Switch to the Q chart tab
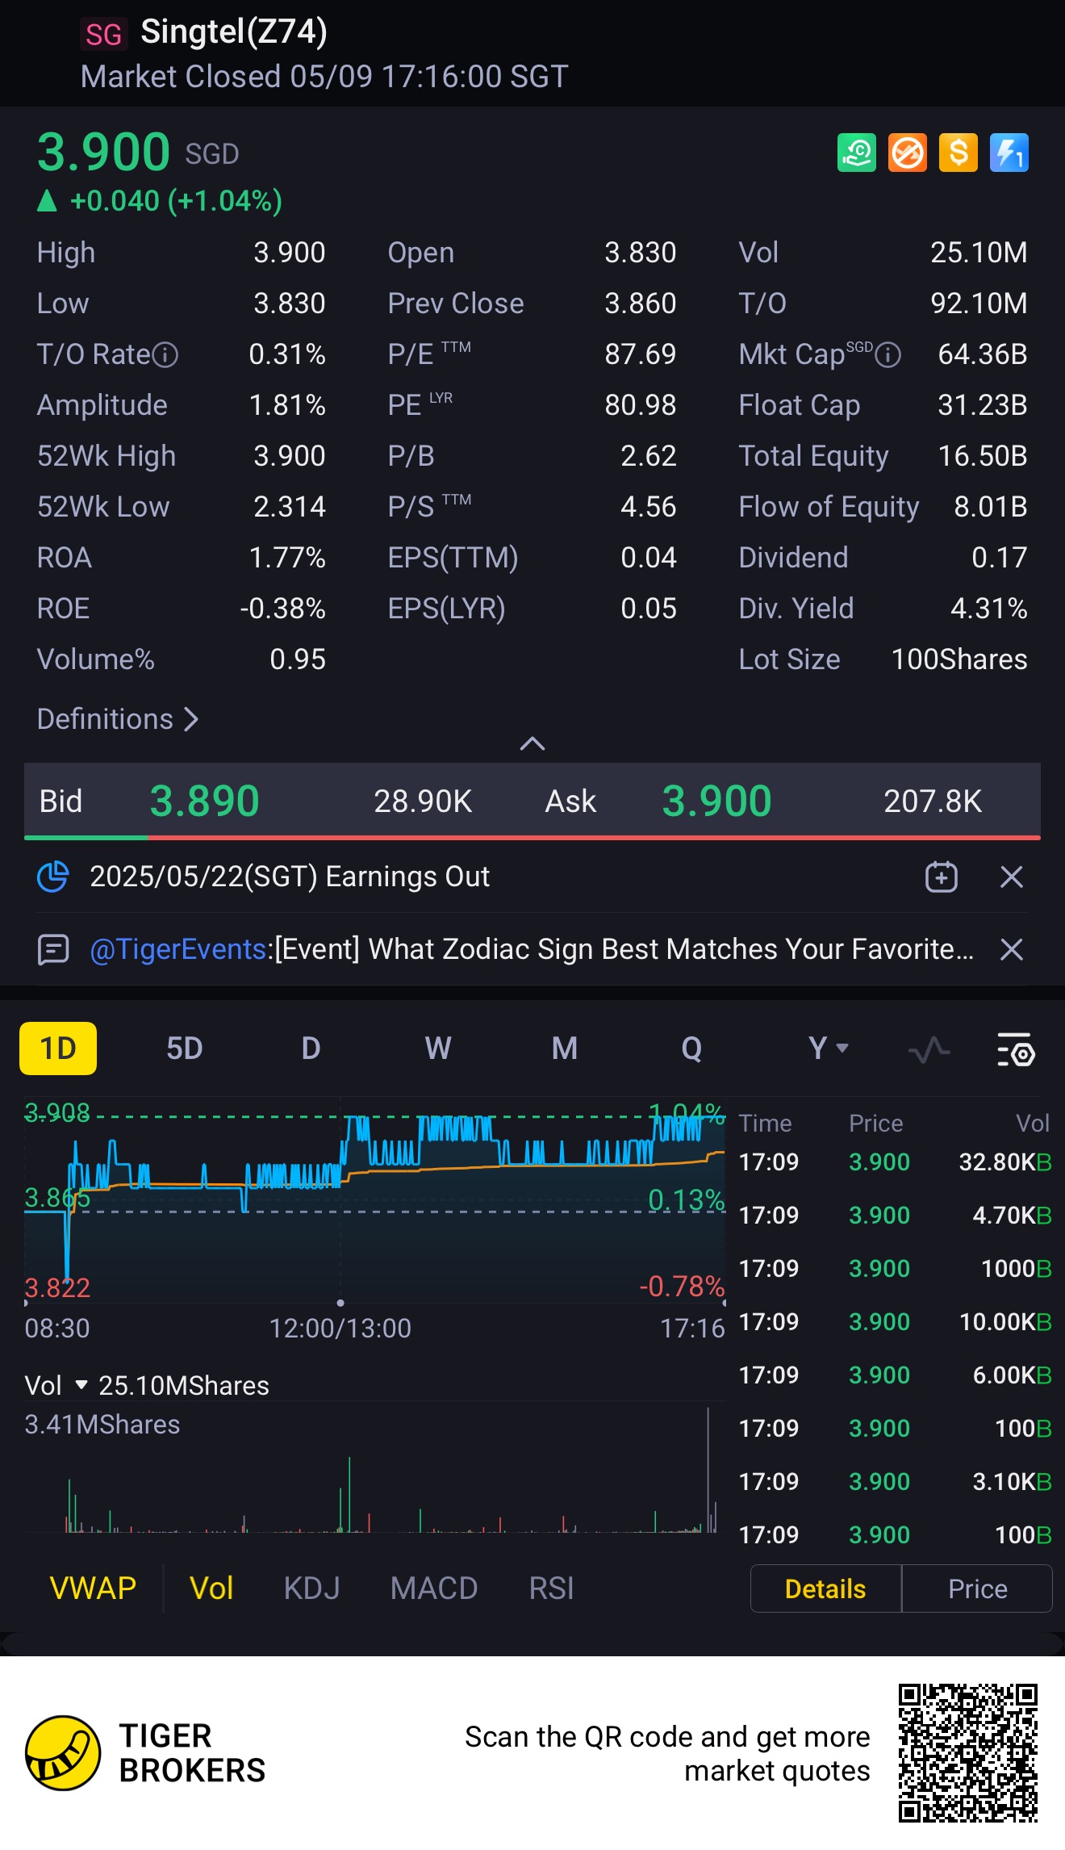This screenshot has width=1065, height=1850. [691, 1048]
